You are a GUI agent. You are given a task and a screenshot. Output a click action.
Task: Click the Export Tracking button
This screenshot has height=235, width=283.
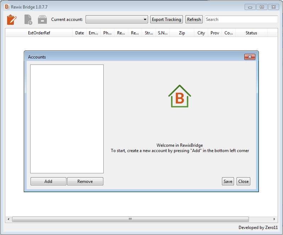(x=167, y=19)
